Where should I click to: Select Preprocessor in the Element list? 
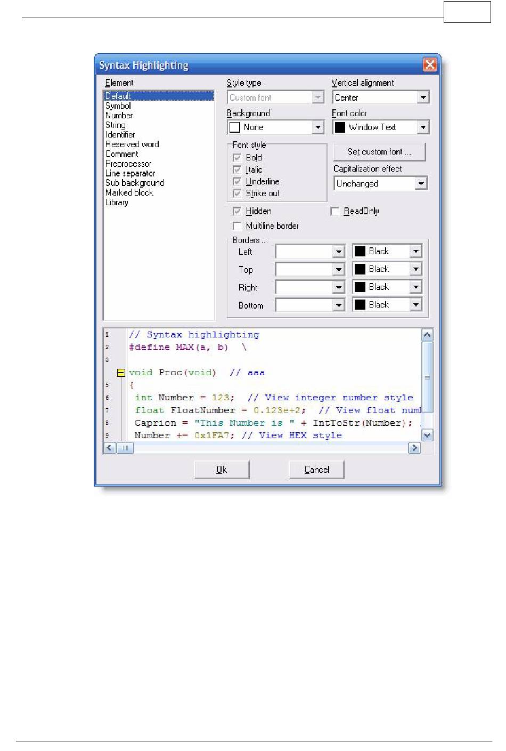click(x=128, y=164)
